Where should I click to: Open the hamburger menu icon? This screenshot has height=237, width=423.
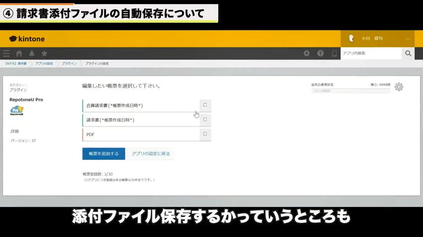6,53
